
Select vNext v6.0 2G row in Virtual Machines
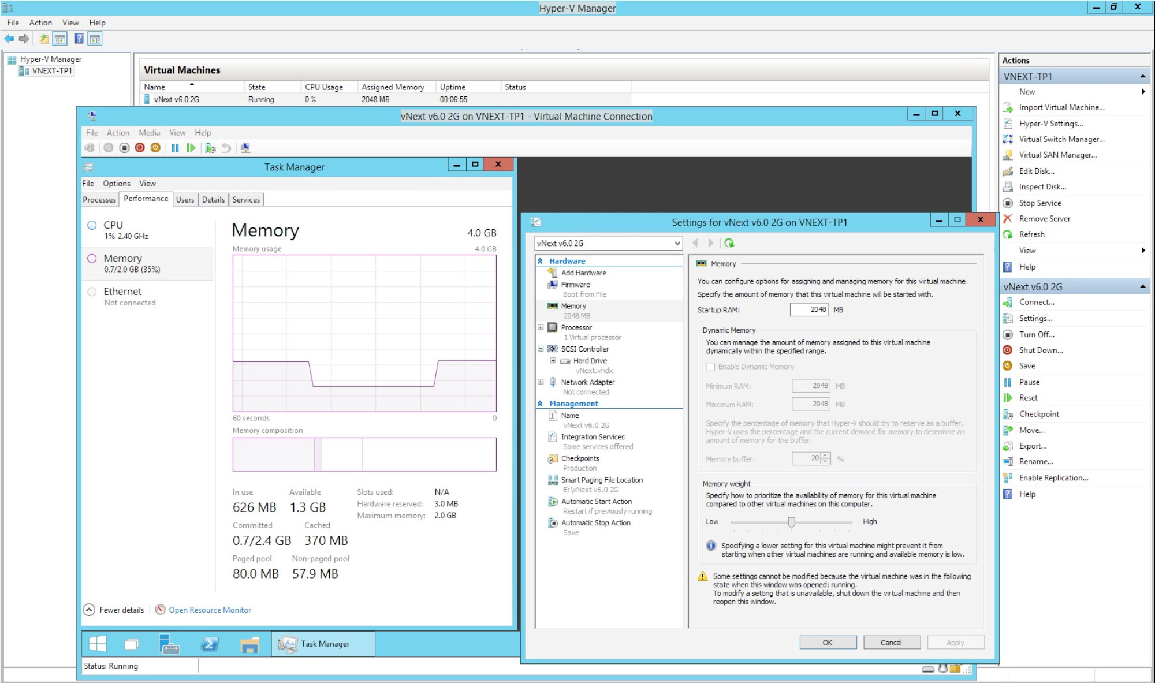tap(387, 100)
